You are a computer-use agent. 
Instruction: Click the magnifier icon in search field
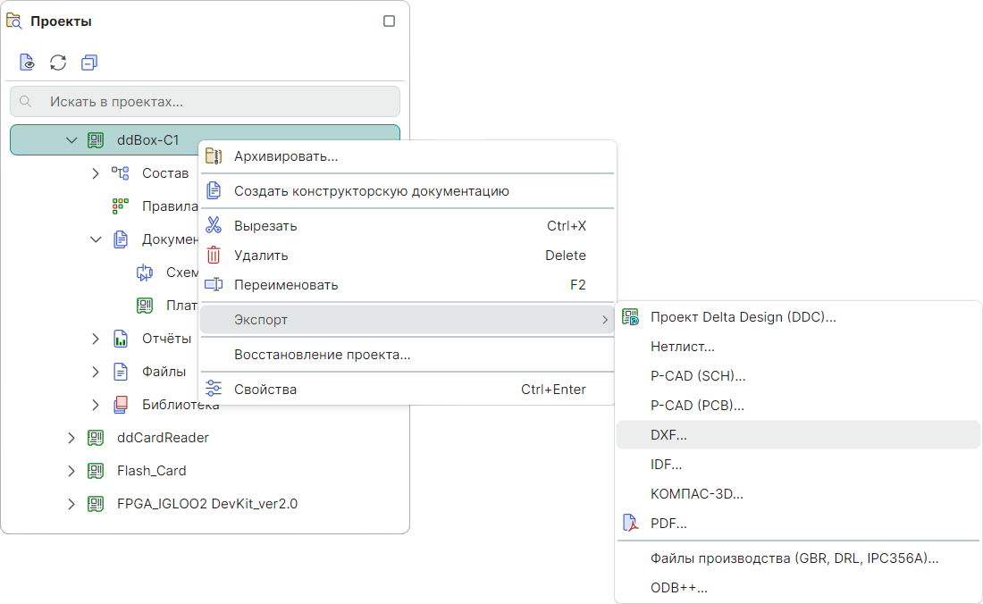[26, 102]
